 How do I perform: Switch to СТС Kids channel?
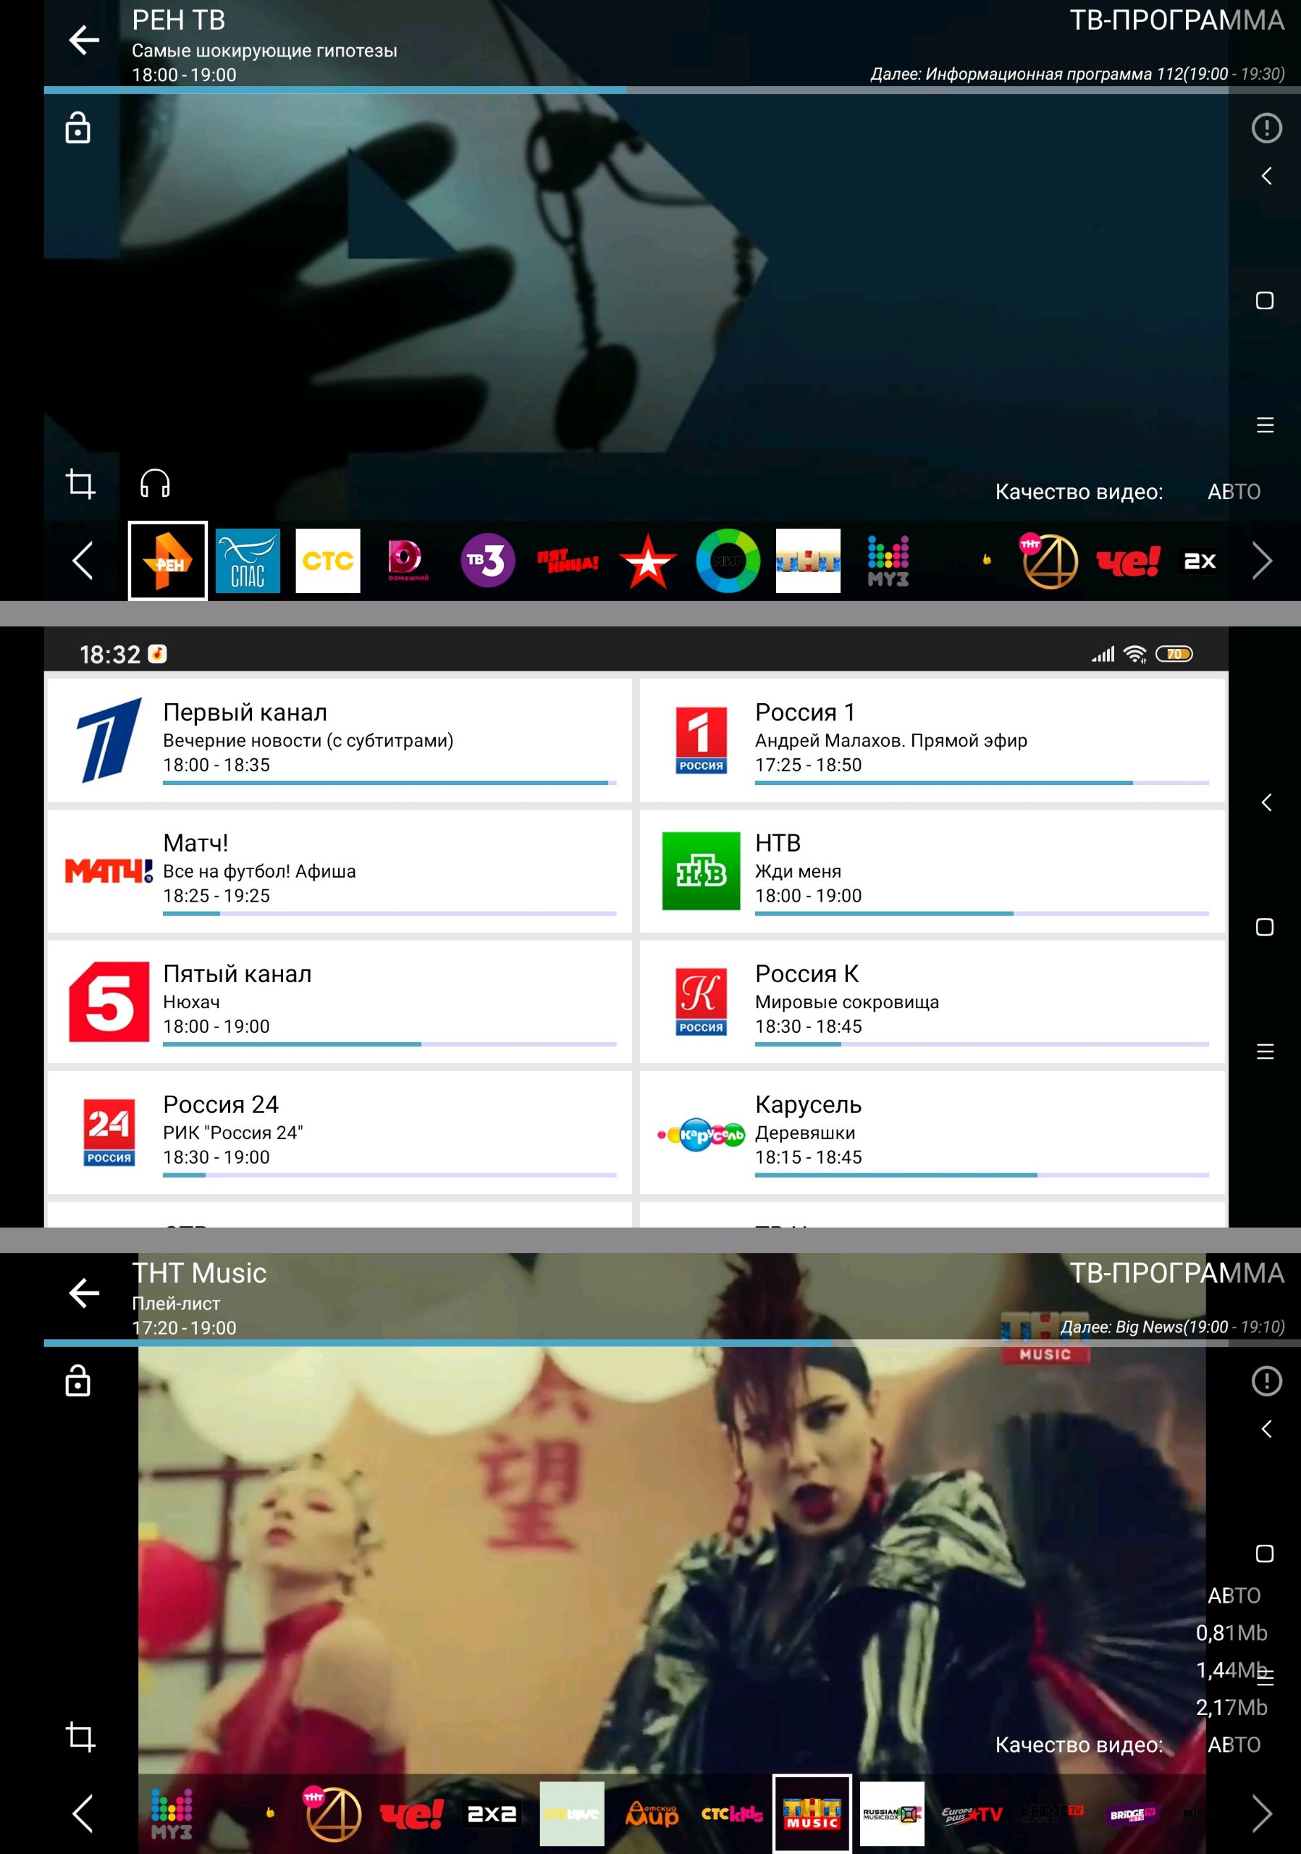coord(731,1813)
